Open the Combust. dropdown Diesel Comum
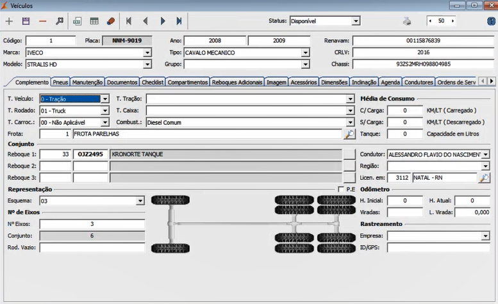The height and width of the screenshot is (304, 498). (x=350, y=122)
